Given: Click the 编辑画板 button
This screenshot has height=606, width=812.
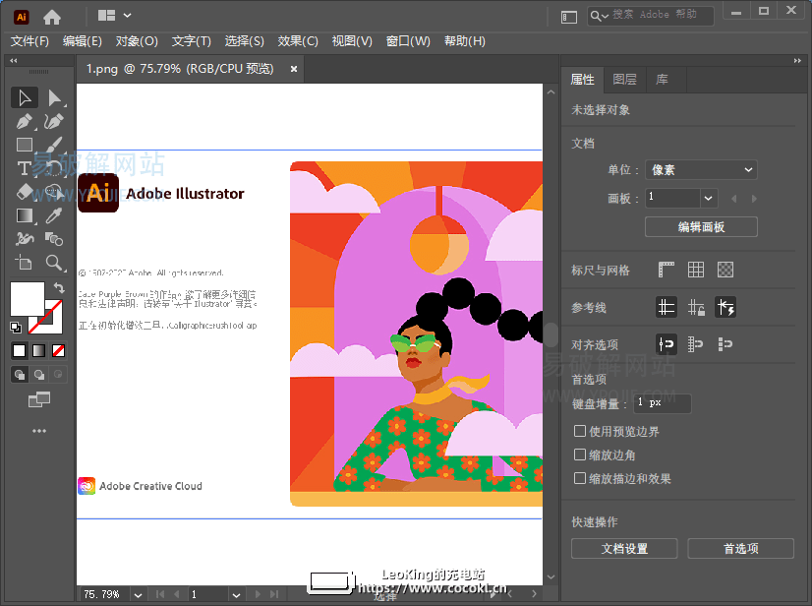Looking at the screenshot, I should [701, 226].
